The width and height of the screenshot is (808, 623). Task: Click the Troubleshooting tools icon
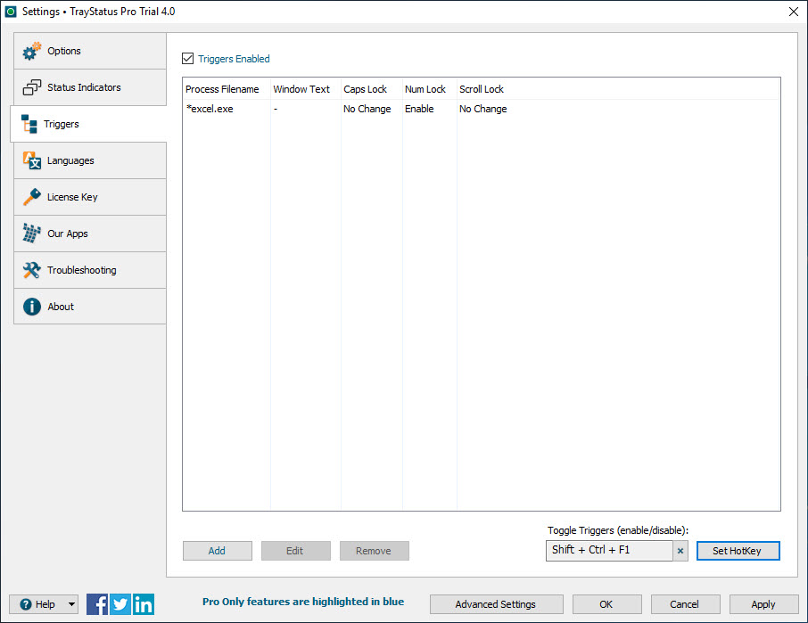[x=32, y=270]
